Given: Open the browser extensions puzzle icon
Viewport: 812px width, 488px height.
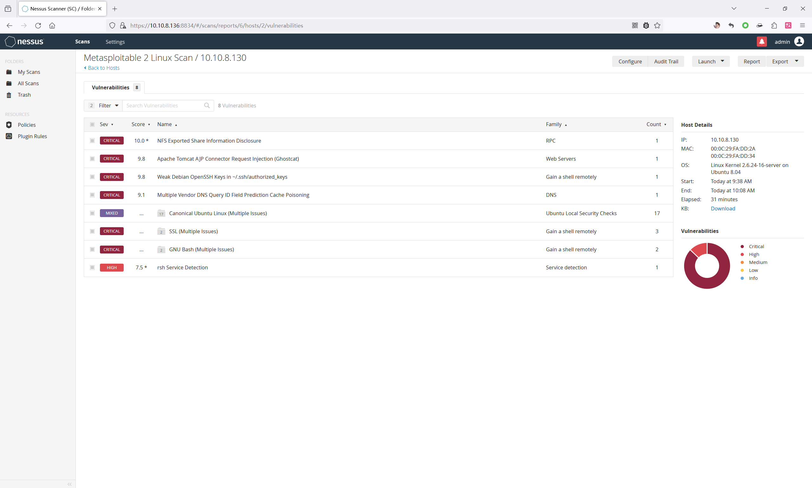Looking at the screenshot, I should [x=774, y=26].
